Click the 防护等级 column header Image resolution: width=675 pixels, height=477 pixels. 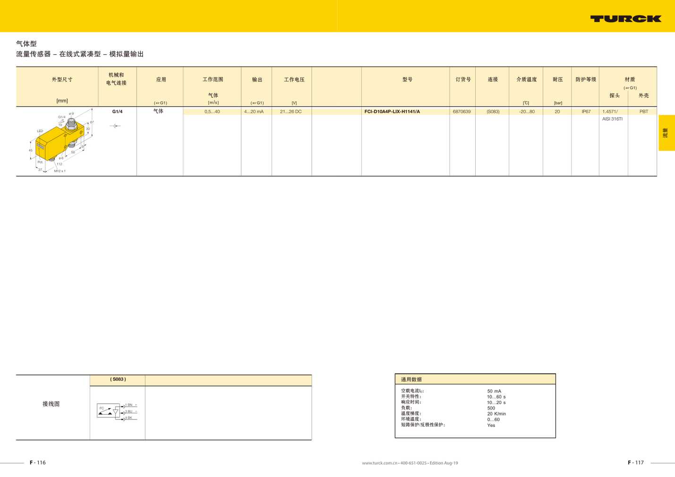(x=586, y=79)
